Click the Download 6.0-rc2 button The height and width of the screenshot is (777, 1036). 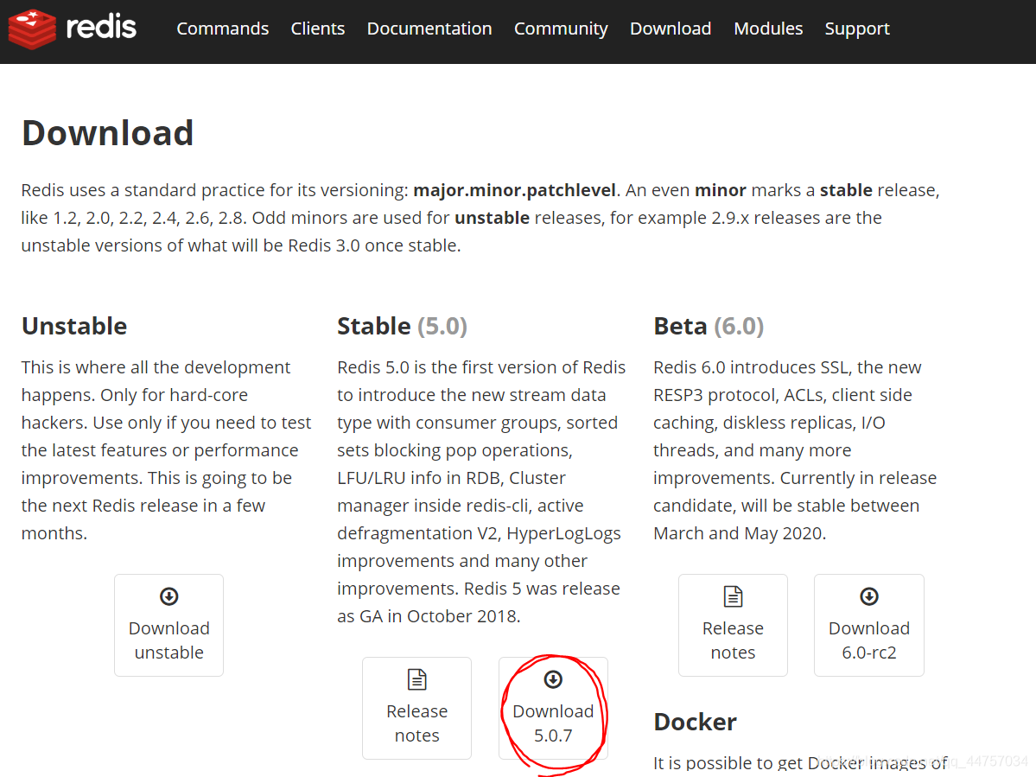pyautogui.click(x=869, y=625)
